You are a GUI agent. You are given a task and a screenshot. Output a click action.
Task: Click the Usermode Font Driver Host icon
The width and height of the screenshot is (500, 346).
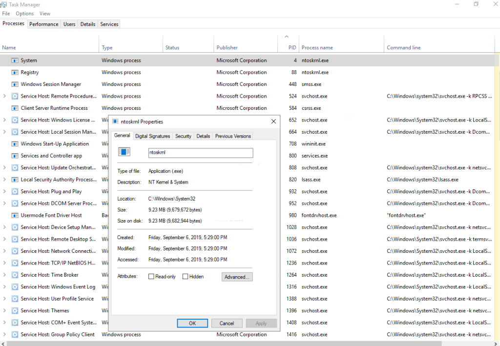pyautogui.click(x=15, y=215)
